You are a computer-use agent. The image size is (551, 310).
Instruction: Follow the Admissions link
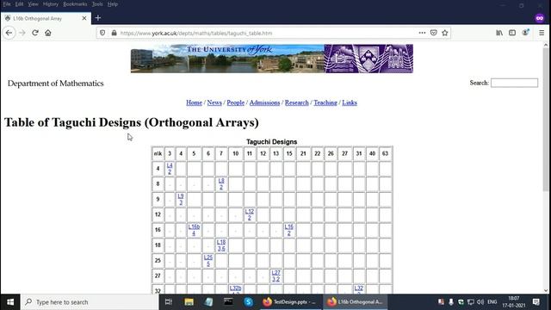[x=264, y=102]
